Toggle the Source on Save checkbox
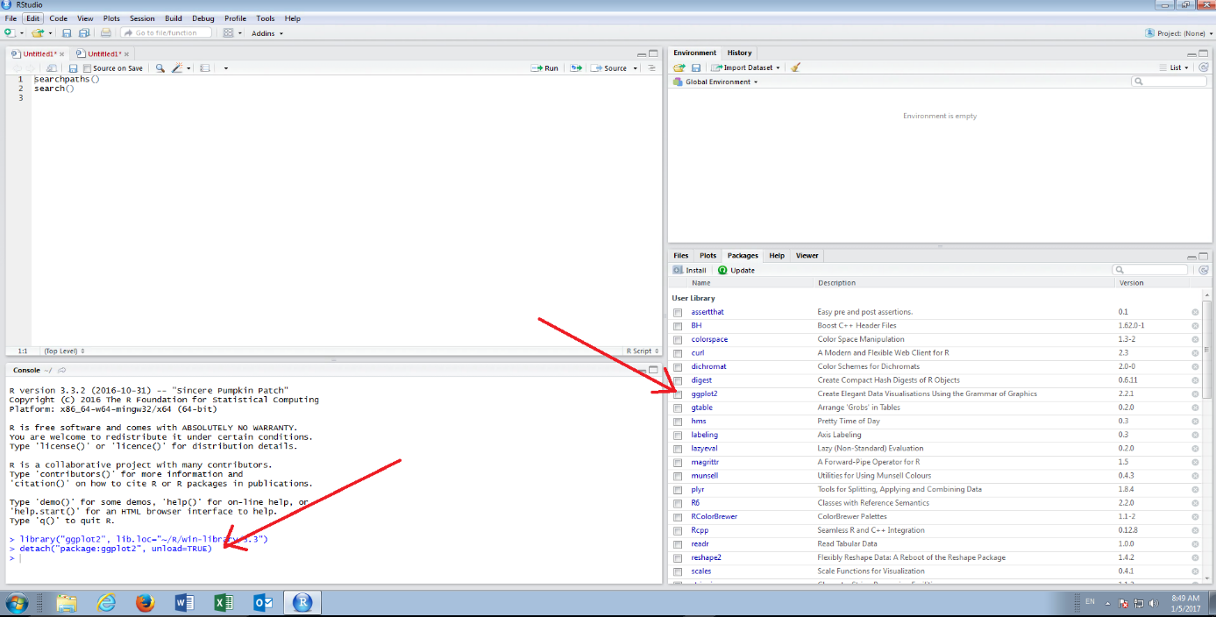 point(87,68)
